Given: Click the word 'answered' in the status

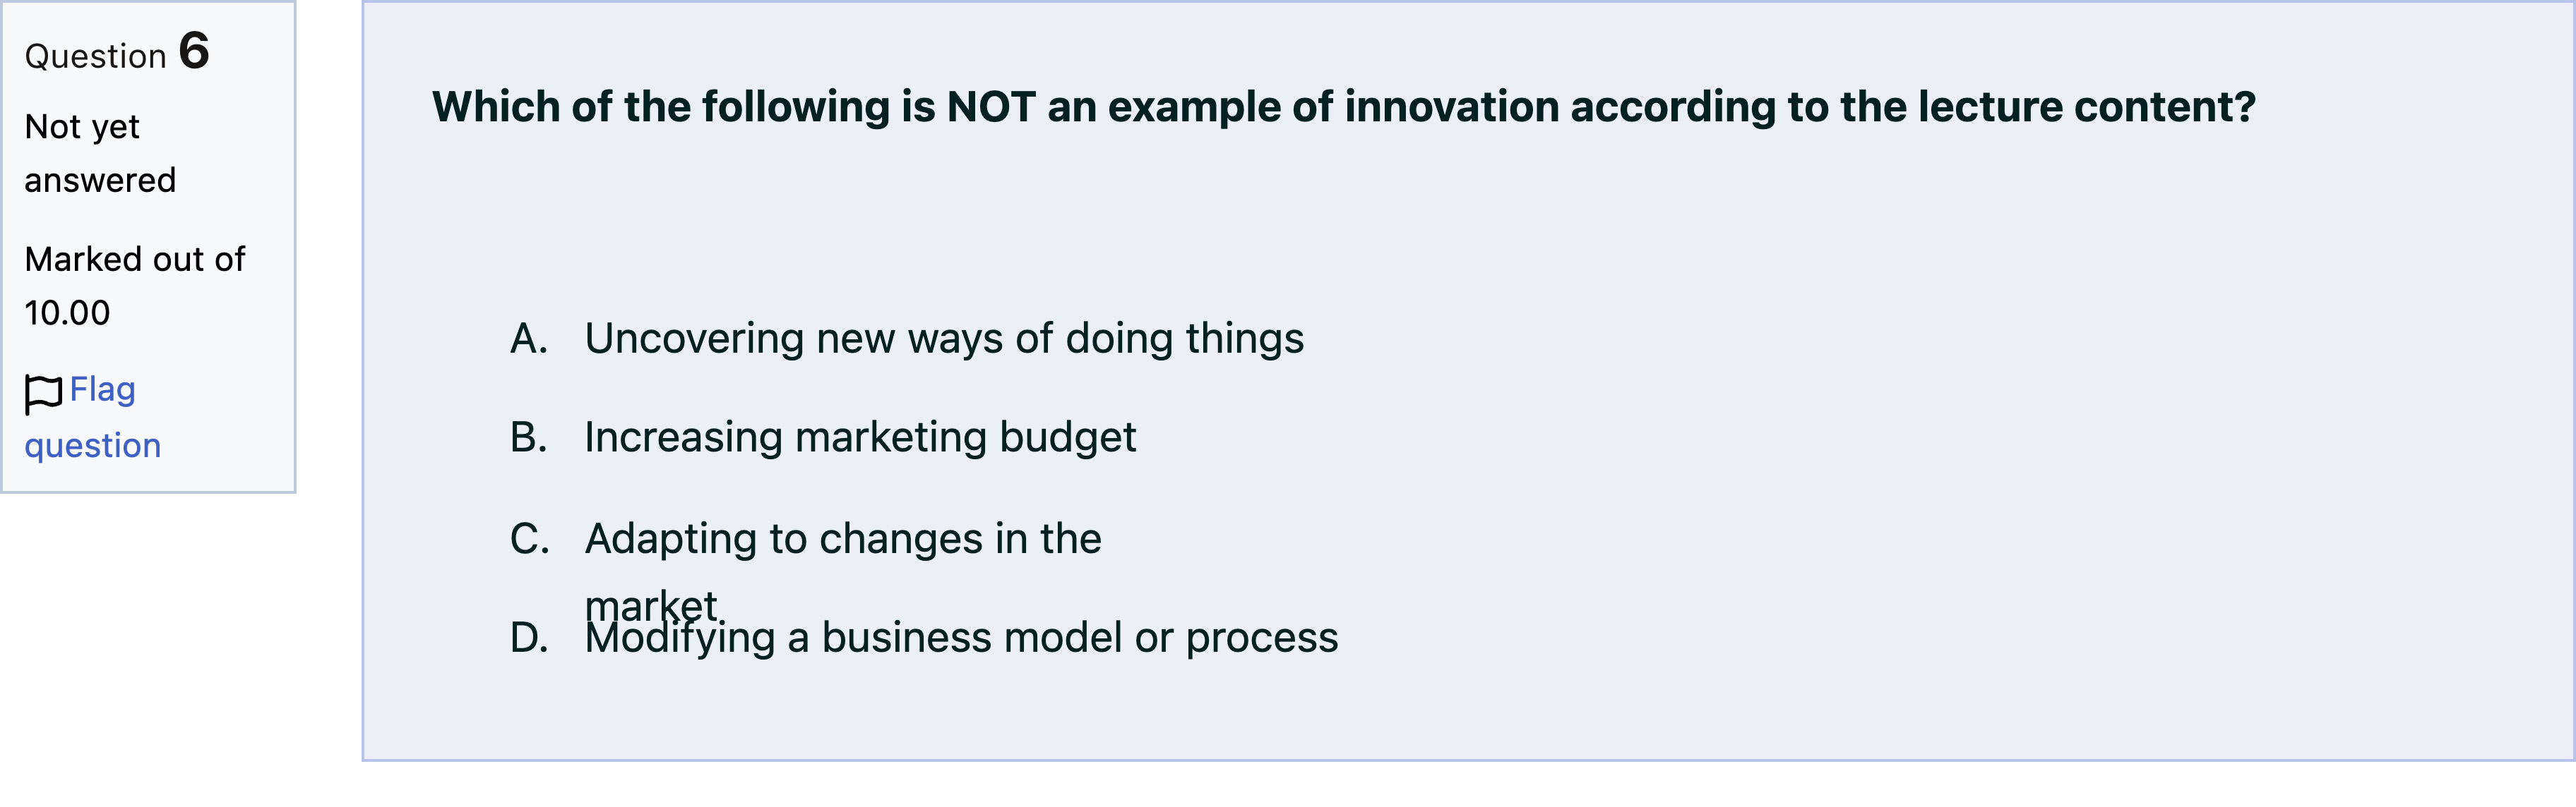Looking at the screenshot, I should coord(100,181).
